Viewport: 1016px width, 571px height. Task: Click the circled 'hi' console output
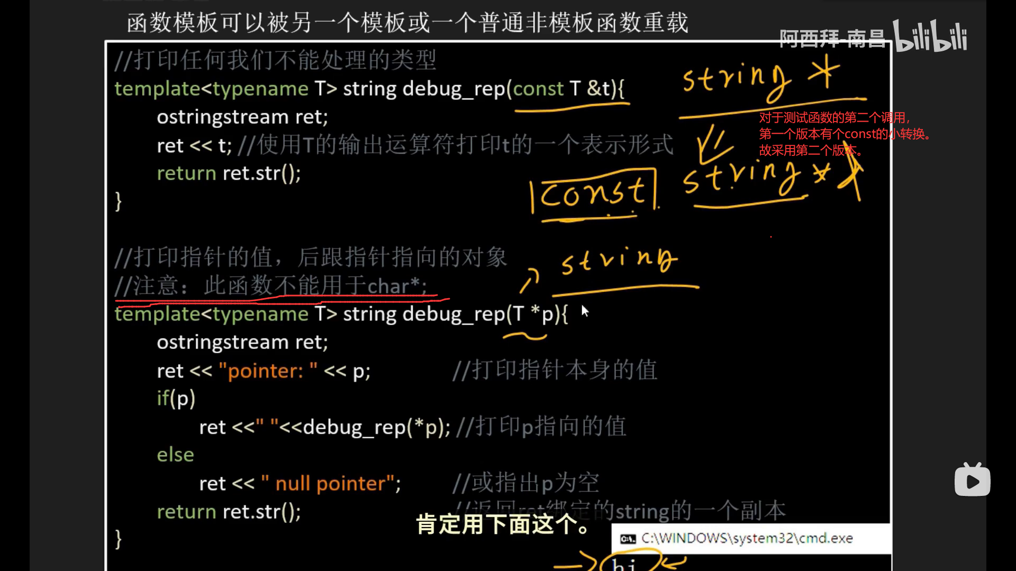(x=624, y=564)
